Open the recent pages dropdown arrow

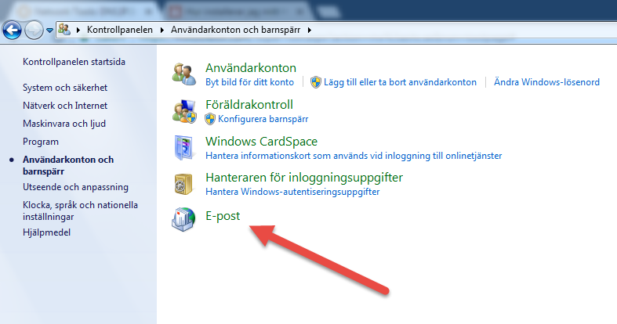pos(49,31)
